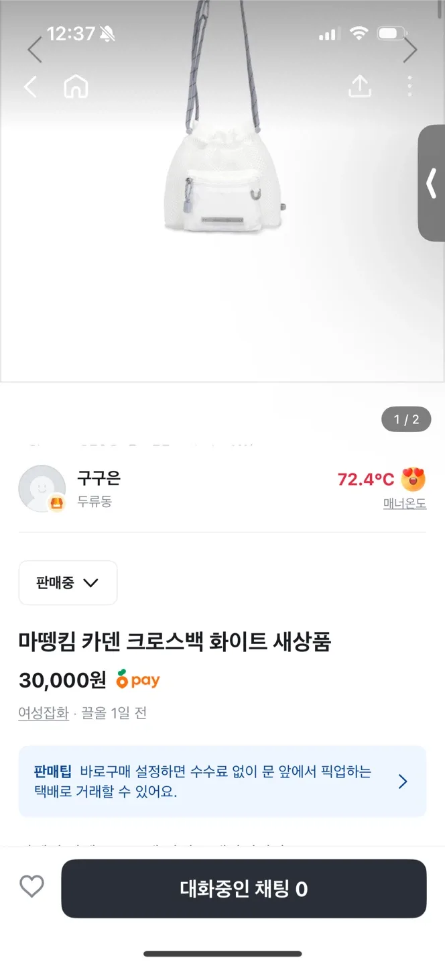The height and width of the screenshot is (966, 445).
Task: Open the 매너온도 link
Action: click(x=405, y=504)
